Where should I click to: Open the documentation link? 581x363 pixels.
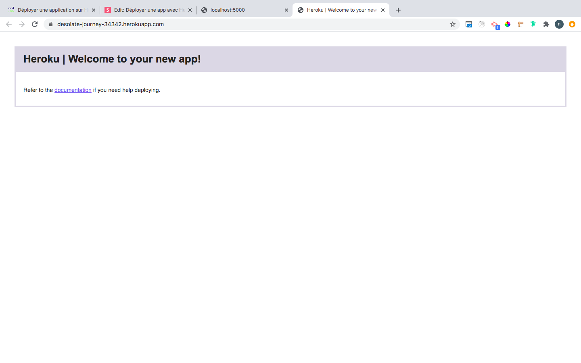[x=73, y=90]
